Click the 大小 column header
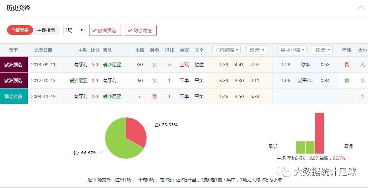Image resolution: width=368 pixels, height=188 pixels. pyautogui.click(x=362, y=50)
